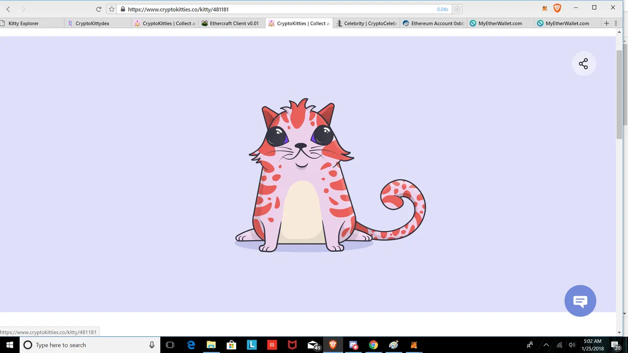The height and width of the screenshot is (353, 628).
Task: Open the MetaMask fox app on taskbar
Action: pyautogui.click(x=414, y=345)
